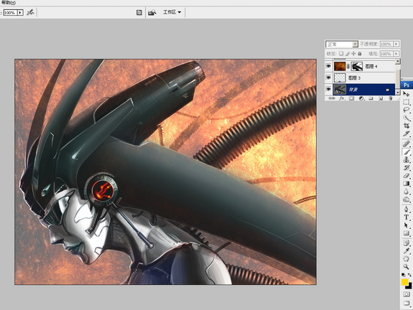Select the 图层 3 layer thumbnail
413x310 pixels.
pyautogui.click(x=340, y=77)
